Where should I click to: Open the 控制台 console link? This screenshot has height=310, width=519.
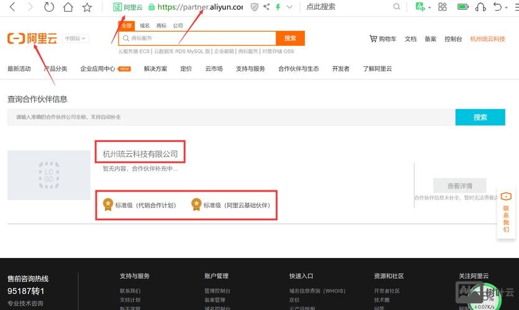pos(453,39)
